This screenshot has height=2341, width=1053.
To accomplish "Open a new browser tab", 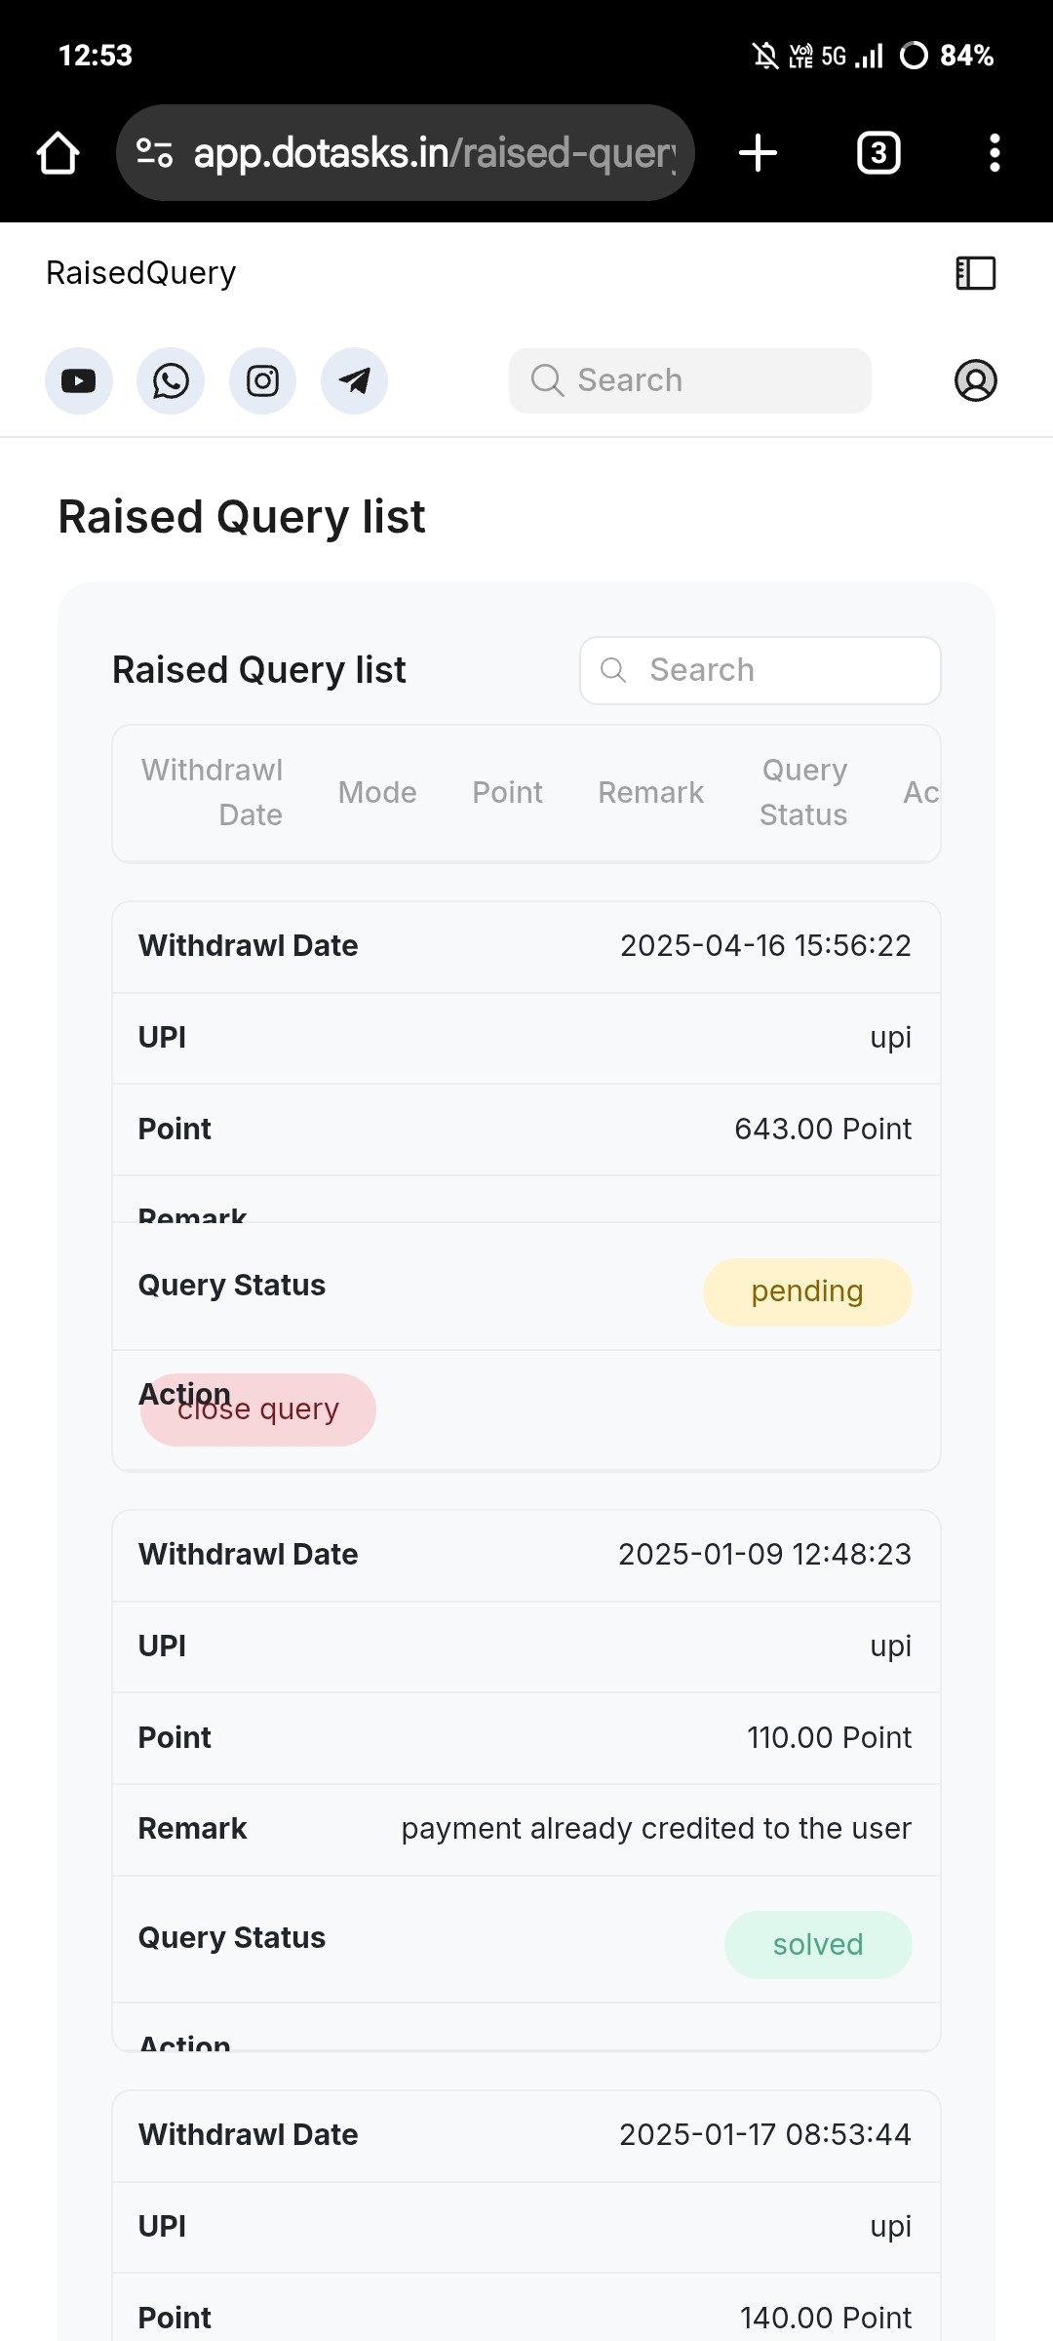I will coord(758,153).
